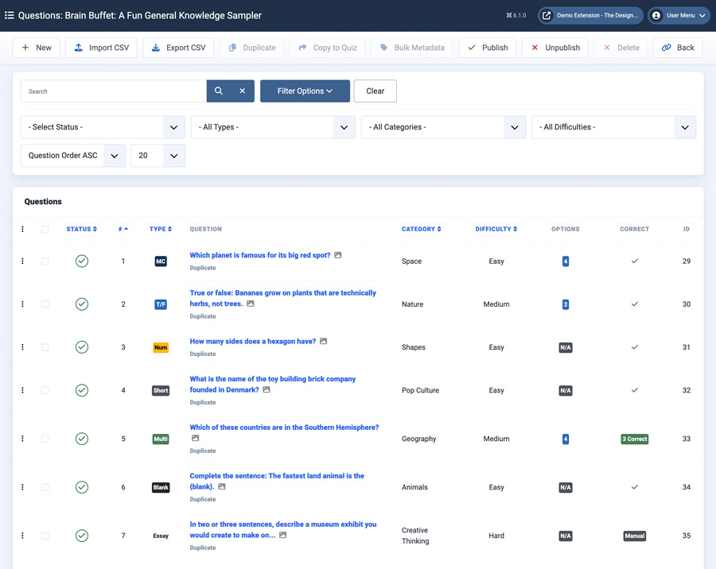The width and height of the screenshot is (716, 569).
Task: Click the Clear filter button
Action: 375,91
